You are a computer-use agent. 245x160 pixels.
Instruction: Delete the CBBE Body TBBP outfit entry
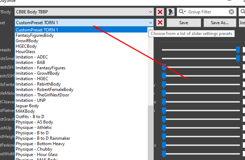point(160,12)
